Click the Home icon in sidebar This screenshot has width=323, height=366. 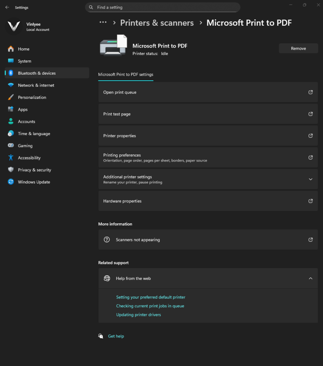[11, 49]
